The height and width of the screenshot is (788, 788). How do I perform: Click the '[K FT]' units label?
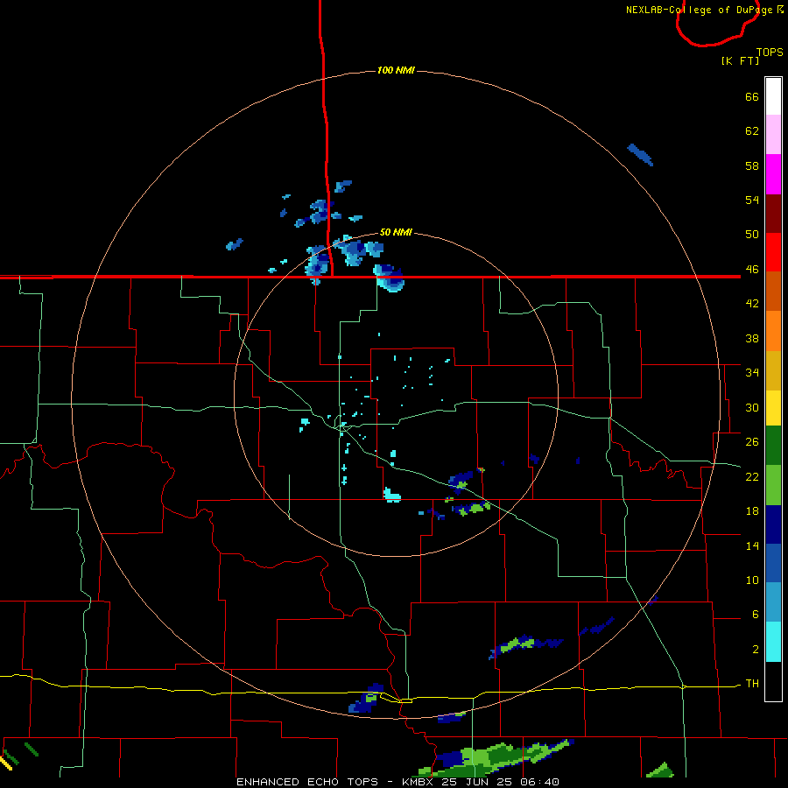(740, 60)
